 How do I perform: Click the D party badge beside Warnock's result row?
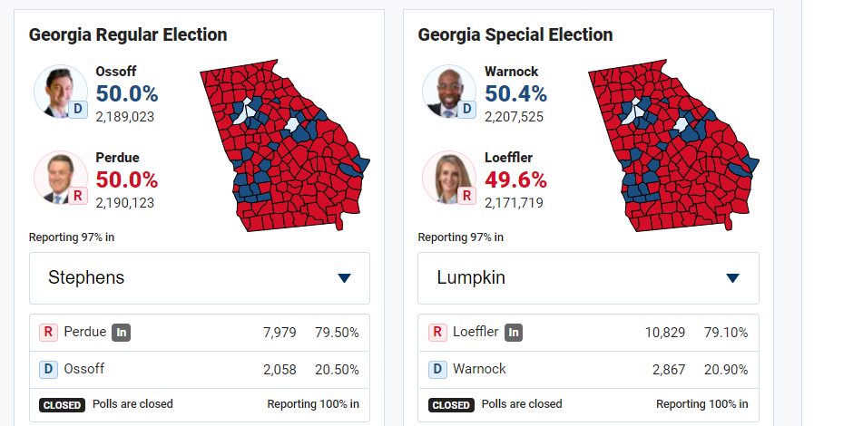437,370
